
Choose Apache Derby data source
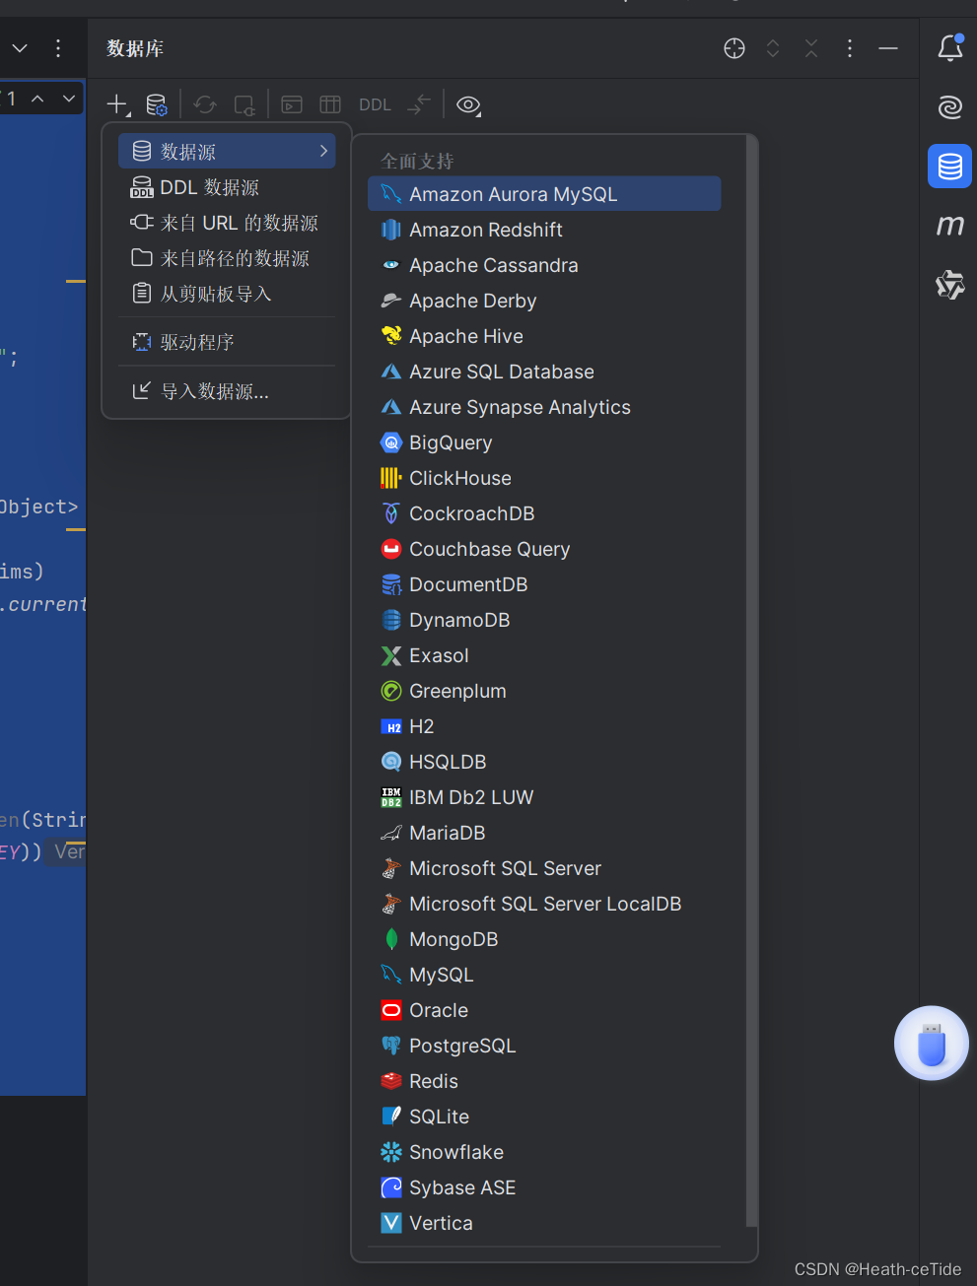(x=544, y=301)
